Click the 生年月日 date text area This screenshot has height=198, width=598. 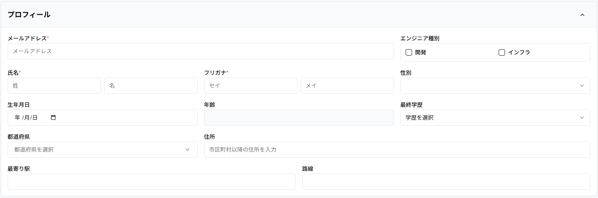26,118
